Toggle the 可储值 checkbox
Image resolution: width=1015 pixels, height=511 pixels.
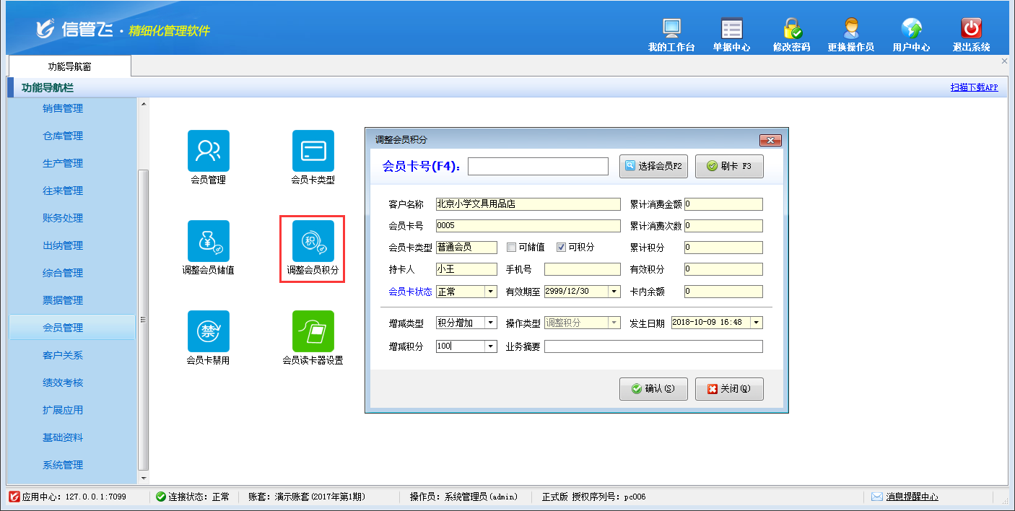tap(512, 248)
